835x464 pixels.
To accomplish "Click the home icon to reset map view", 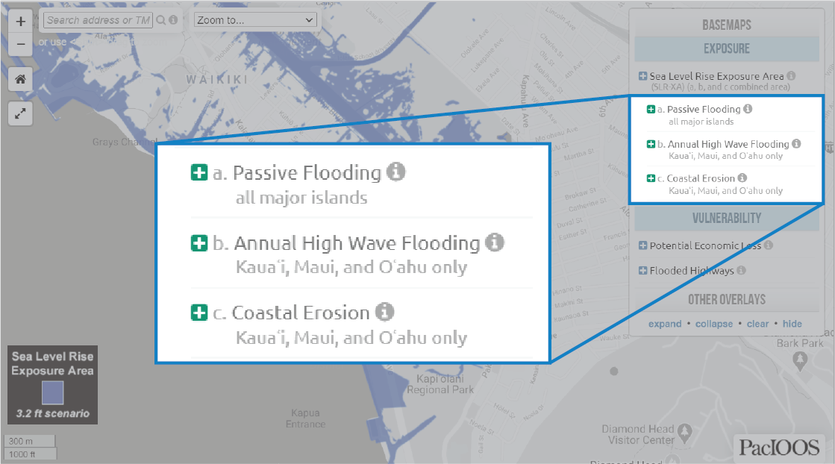I will coord(20,79).
